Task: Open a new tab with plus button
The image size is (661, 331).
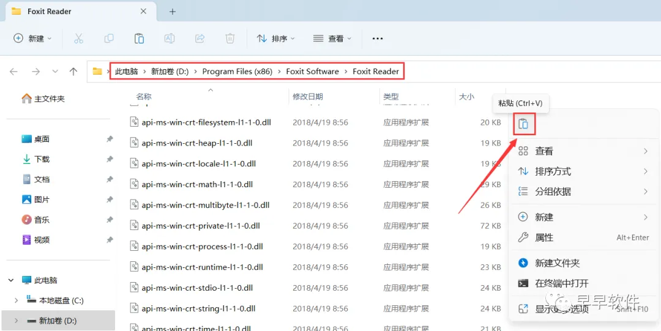Action: click(x=172, y=12)
